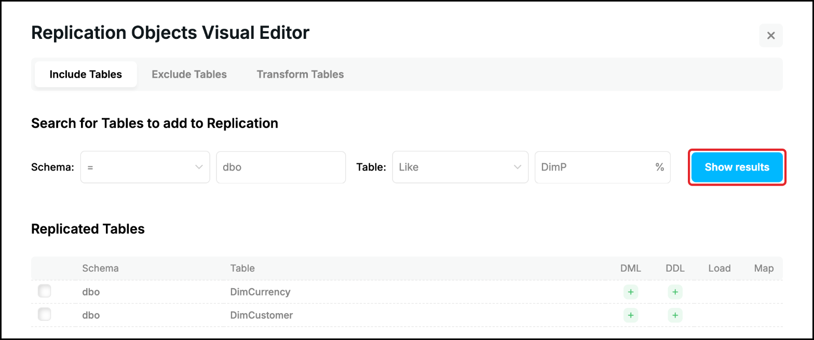
Task: Click the DimCurrency table name
Action: pyautogui.click(x=260, y=292)
